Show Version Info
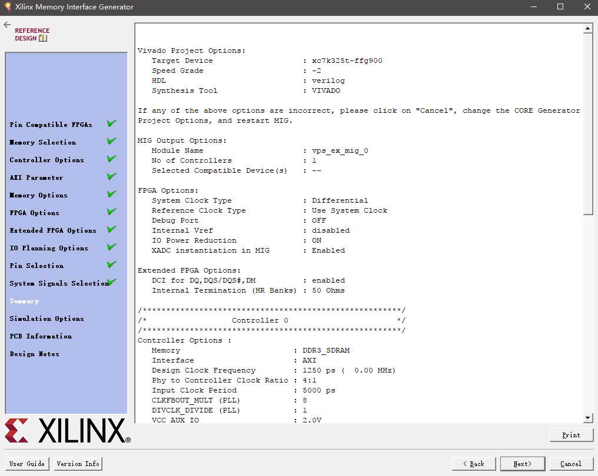 (x=78, y=464)
